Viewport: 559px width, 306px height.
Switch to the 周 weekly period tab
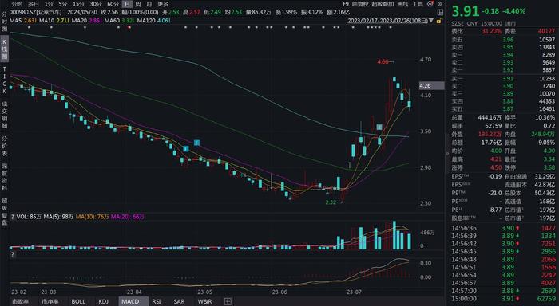pyautogui.click(x=138, y=4)
